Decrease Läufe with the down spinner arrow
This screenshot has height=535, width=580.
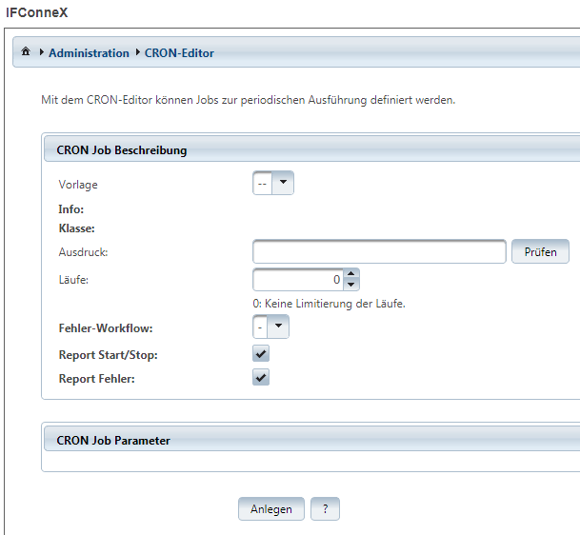point(351,285)
